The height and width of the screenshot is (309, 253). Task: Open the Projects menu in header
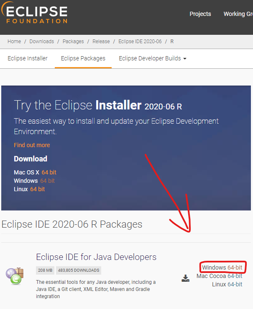coord(200,14)
